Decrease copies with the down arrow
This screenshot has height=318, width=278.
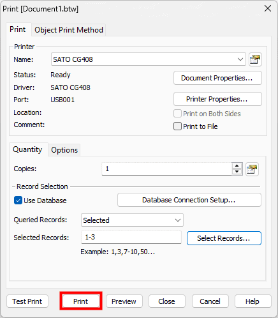[x=237, y=172]
